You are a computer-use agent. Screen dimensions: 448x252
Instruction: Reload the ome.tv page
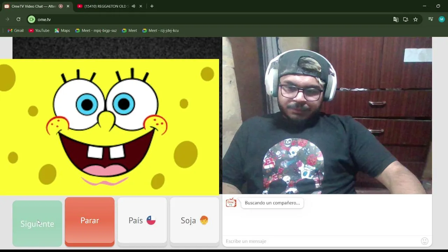[x=19, y=19]
